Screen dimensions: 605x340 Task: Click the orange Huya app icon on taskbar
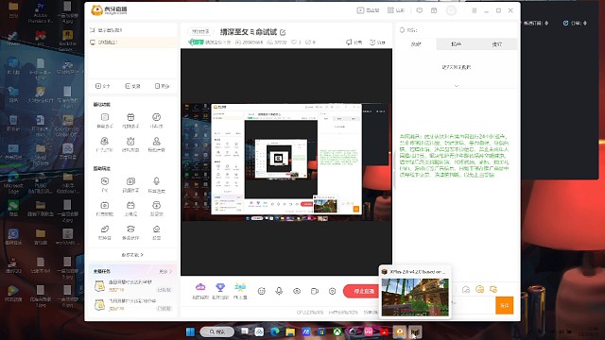coord(400,331)
